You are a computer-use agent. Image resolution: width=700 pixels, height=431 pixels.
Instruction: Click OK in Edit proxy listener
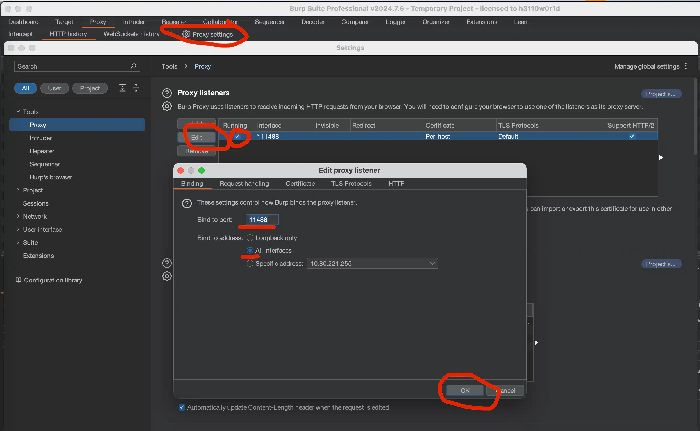(x=465, y=390)
